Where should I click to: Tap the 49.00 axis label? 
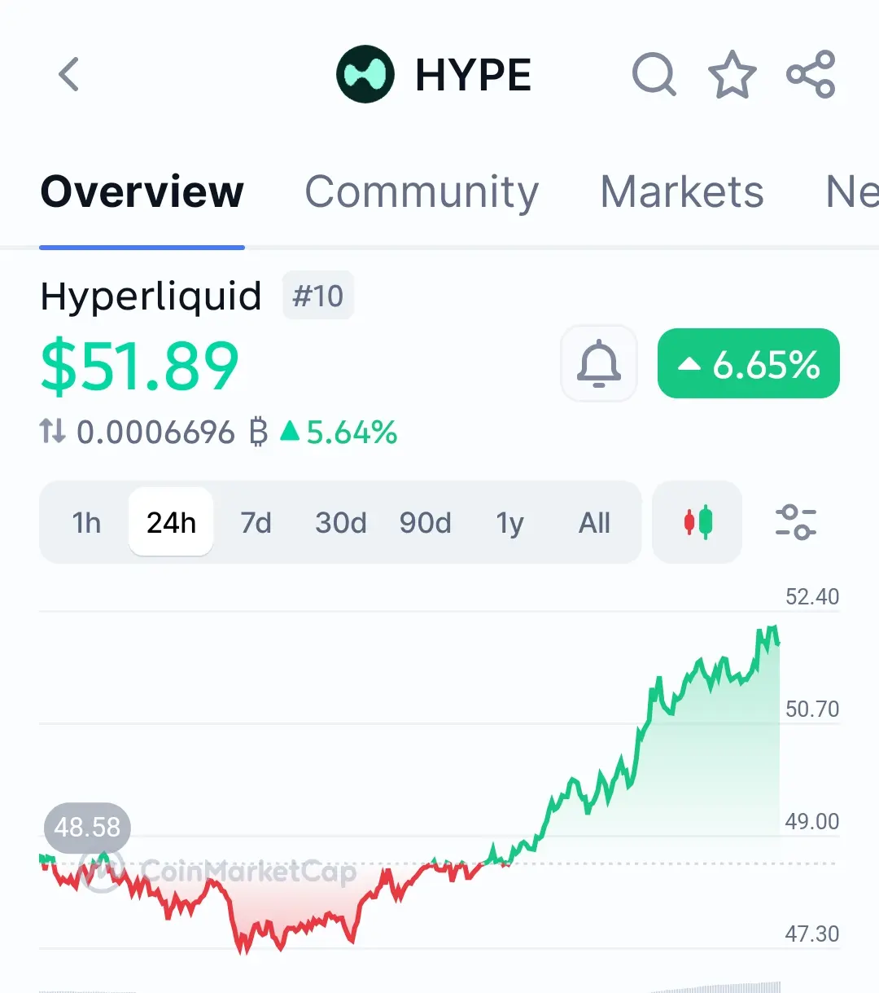click(811, 821)
